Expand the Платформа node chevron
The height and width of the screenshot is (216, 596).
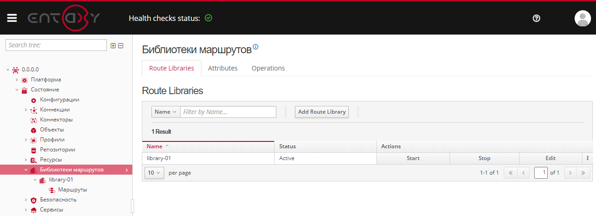tap(17, 80)
